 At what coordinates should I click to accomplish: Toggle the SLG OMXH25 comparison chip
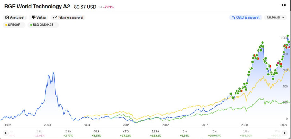click(43, 25)
